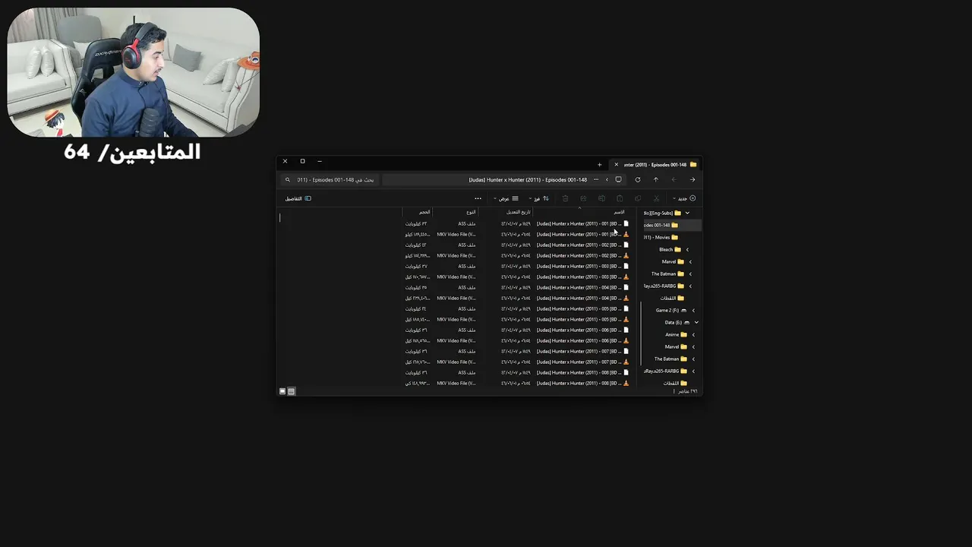This screenshot has width=972, height=547.
Task: Click the Refresh icon beside the address bar
Action: click(637, 180)
